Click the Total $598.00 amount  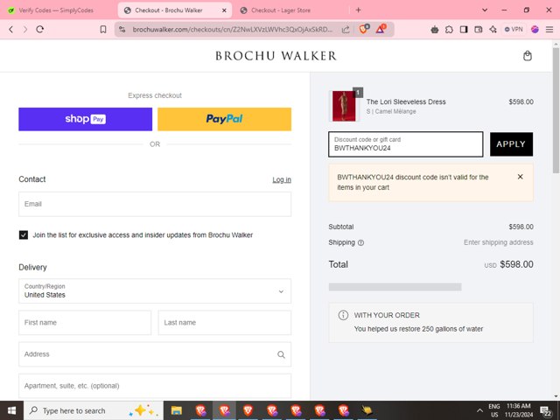click(517, 264)
